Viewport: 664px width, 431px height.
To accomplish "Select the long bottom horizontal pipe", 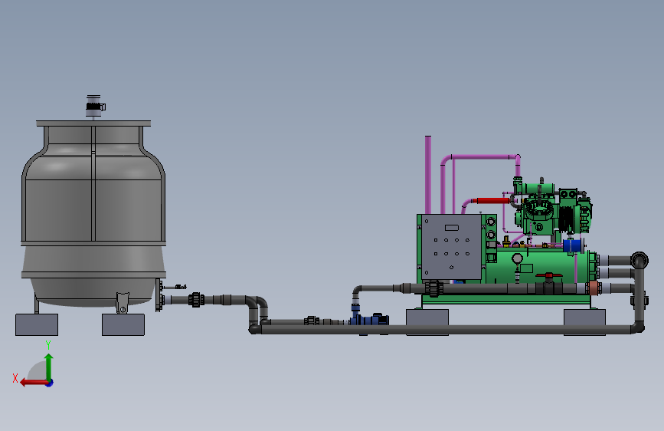I will 445,330.
